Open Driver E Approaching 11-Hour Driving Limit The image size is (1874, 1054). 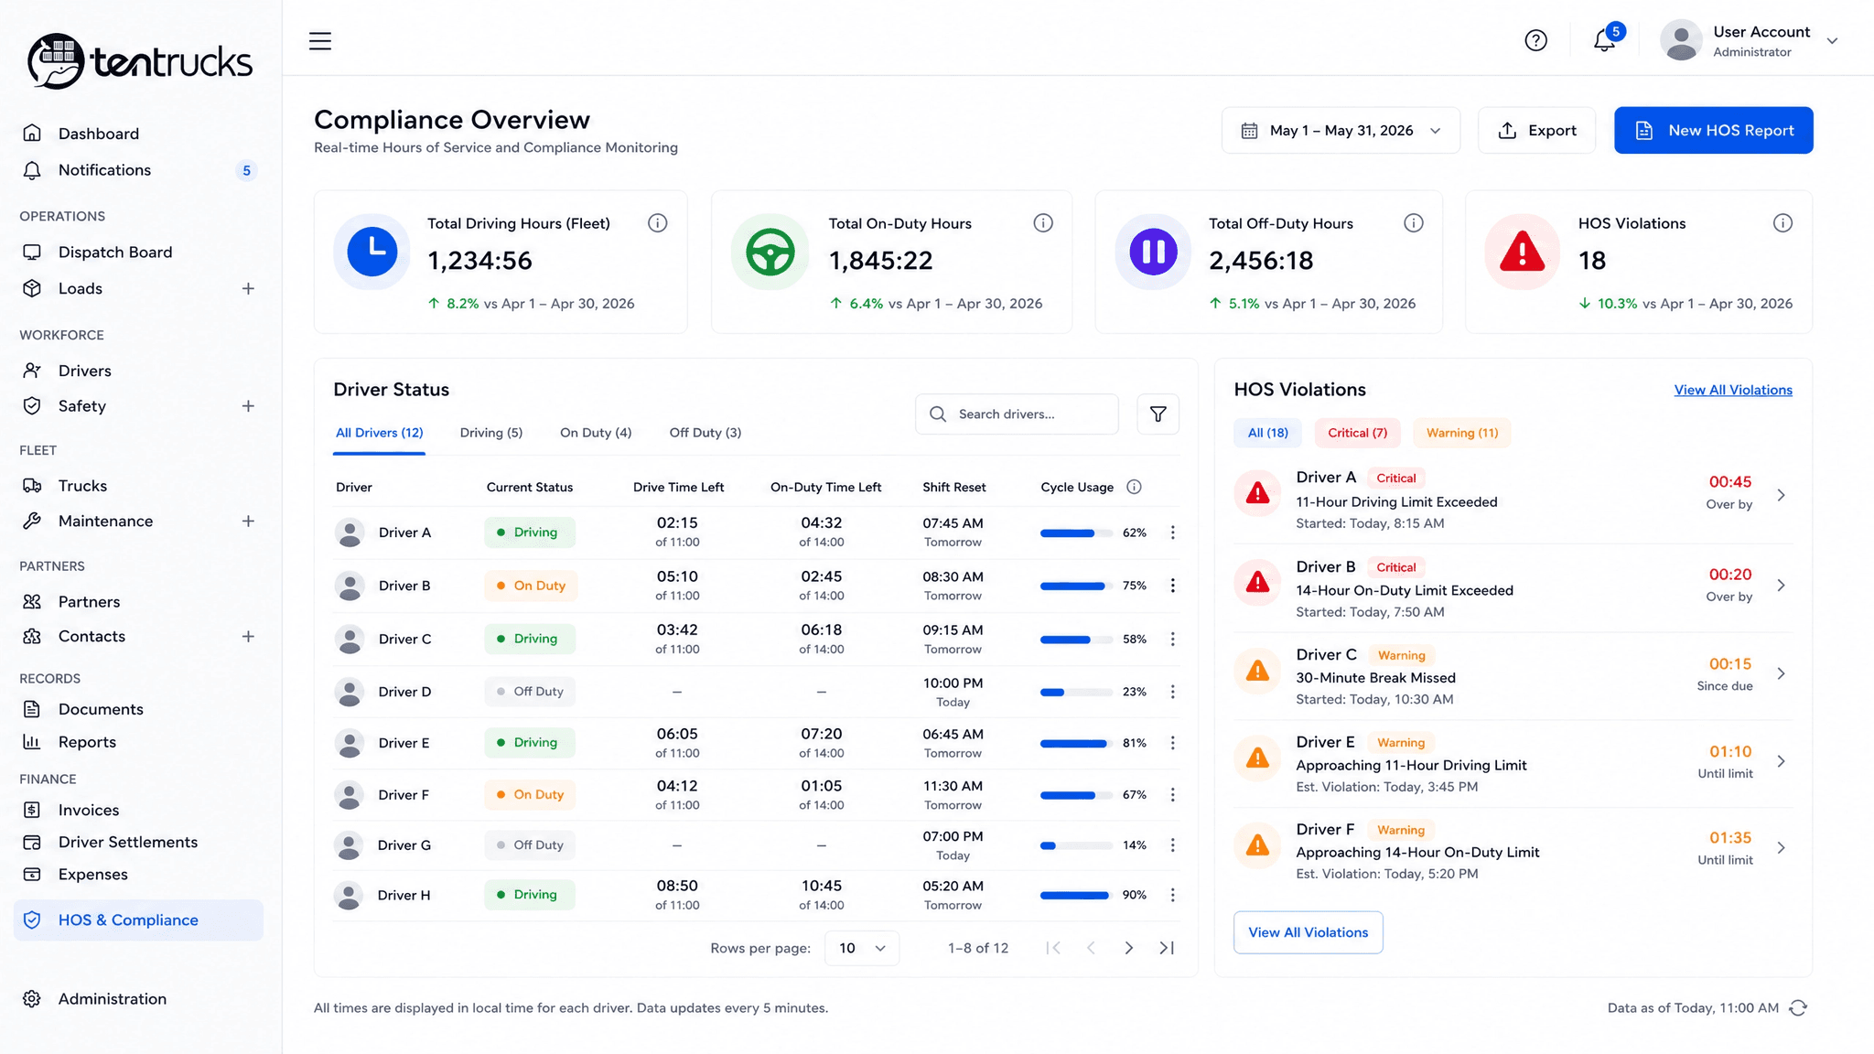coord(1513,763)
